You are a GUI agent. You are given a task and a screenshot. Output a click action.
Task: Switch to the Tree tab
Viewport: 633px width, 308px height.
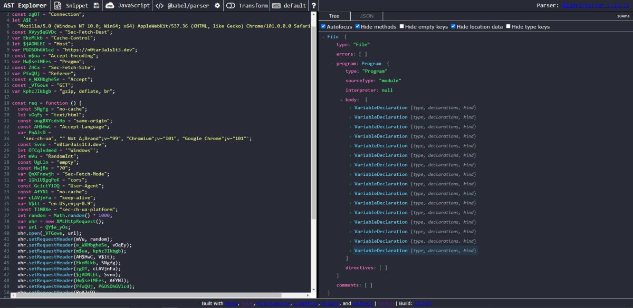[334, 16]
